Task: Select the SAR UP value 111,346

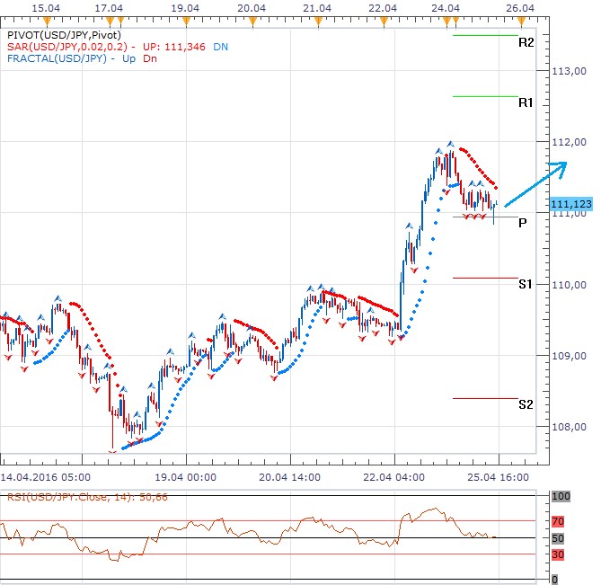Action: point(185,47)
